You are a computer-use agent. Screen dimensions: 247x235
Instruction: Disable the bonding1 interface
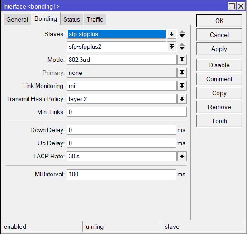[219, 65]
